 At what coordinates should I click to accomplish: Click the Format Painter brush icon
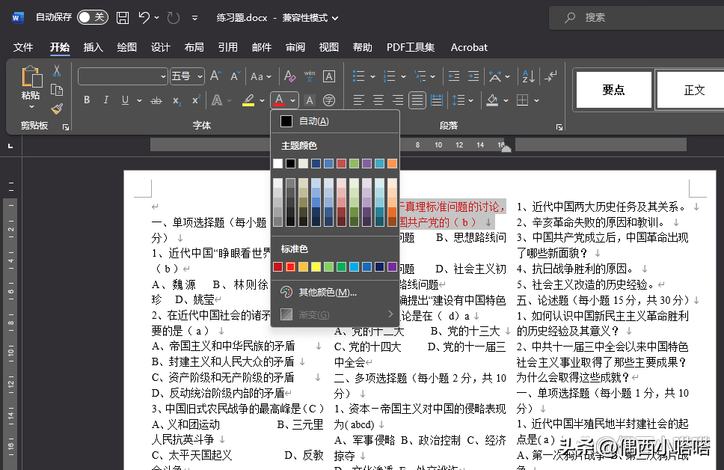click(x=57, y=109)
